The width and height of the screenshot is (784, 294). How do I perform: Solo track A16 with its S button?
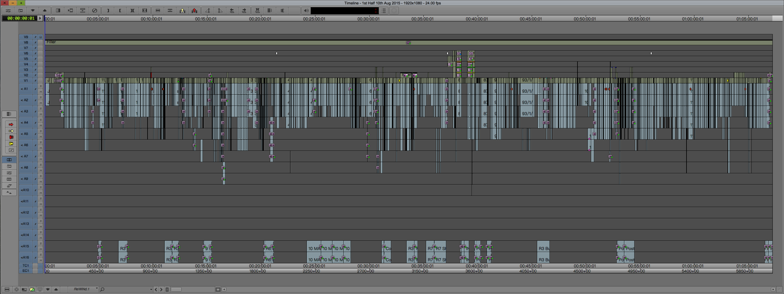(40, 255)
